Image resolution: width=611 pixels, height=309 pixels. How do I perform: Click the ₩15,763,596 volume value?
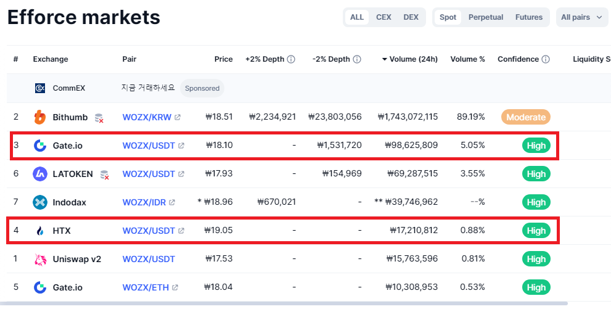412,259
